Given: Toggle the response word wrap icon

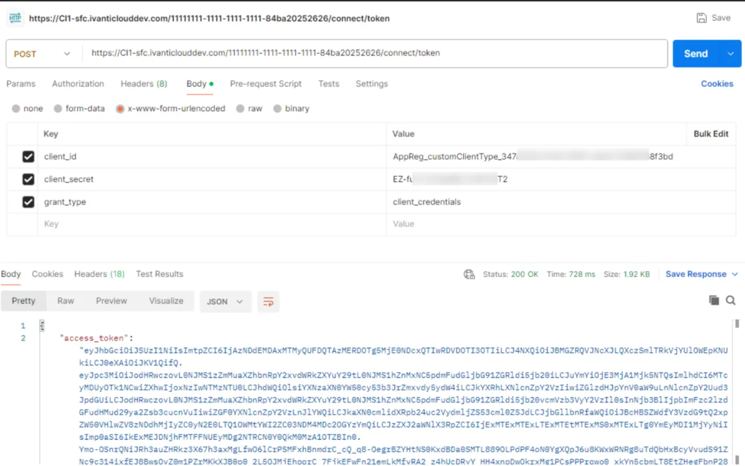Looking at the screenshot, I should coord(268,302).
